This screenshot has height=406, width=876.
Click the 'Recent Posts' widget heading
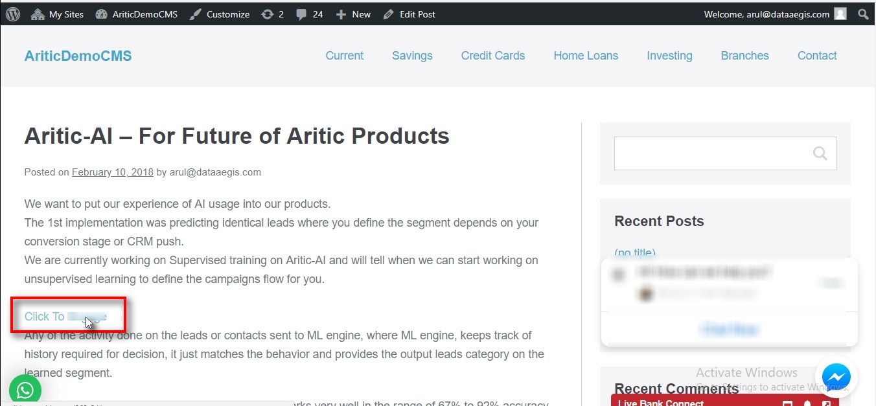coord(659,221)
